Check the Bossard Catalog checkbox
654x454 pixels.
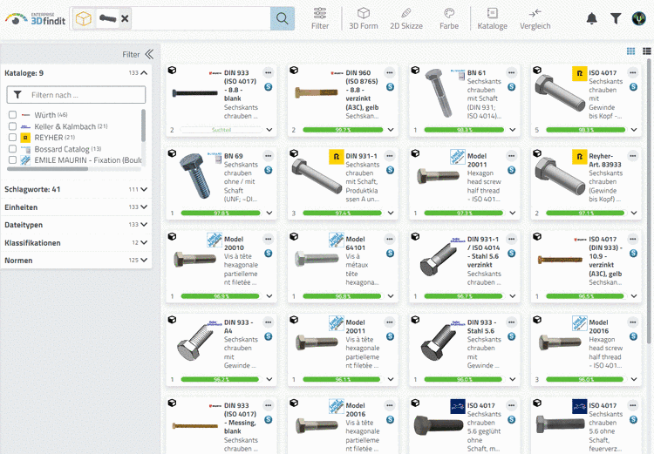coord(12,149)
